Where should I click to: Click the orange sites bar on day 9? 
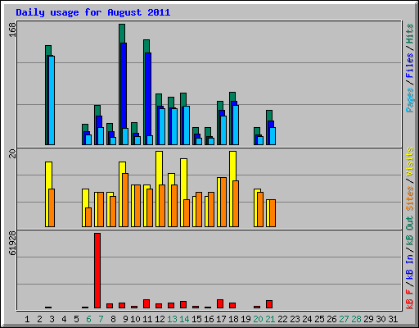[x=125, y=200]
